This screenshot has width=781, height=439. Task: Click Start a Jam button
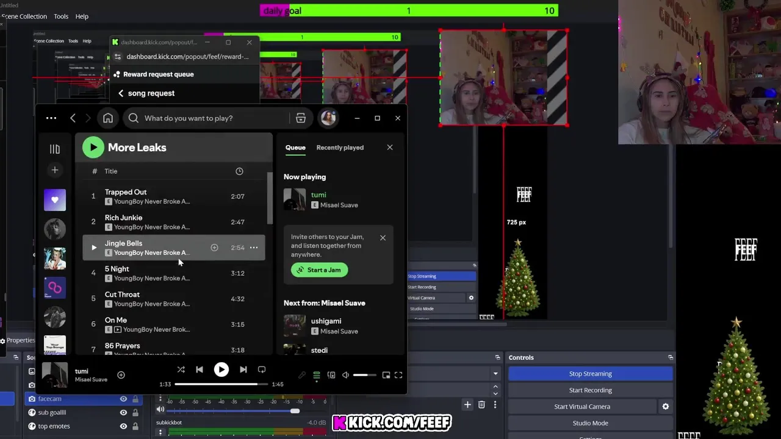(x=319, y=269)
